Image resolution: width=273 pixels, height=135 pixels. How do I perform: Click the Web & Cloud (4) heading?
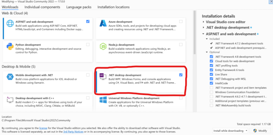(x=15, y=13)
